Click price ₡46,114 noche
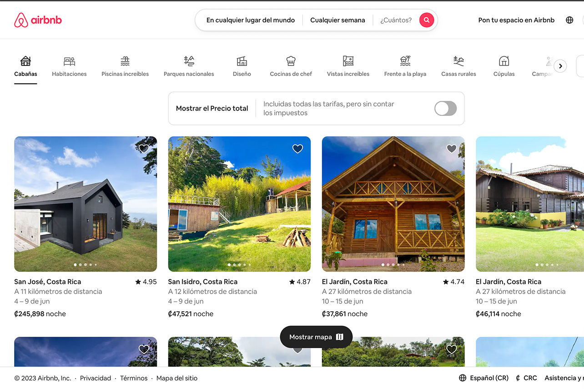The width and height of the screenshot is (584, 389). (x=498, y=314)
